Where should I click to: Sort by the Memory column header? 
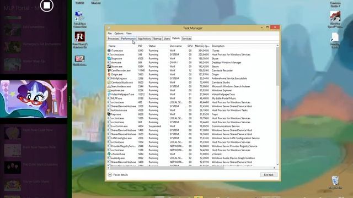click(202, 46)
